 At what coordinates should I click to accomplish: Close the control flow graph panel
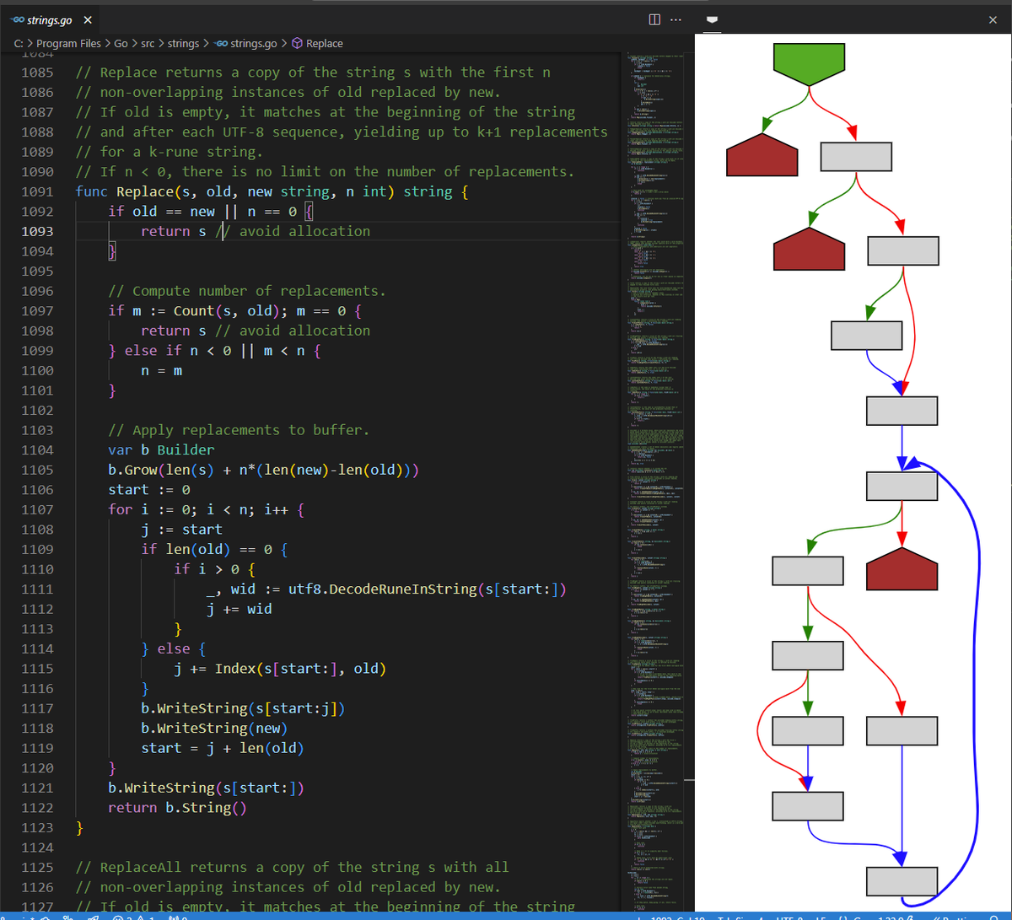coord(993,19)
